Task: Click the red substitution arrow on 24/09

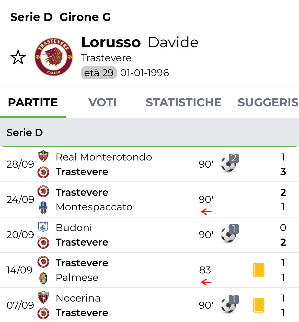Action: 206,212
